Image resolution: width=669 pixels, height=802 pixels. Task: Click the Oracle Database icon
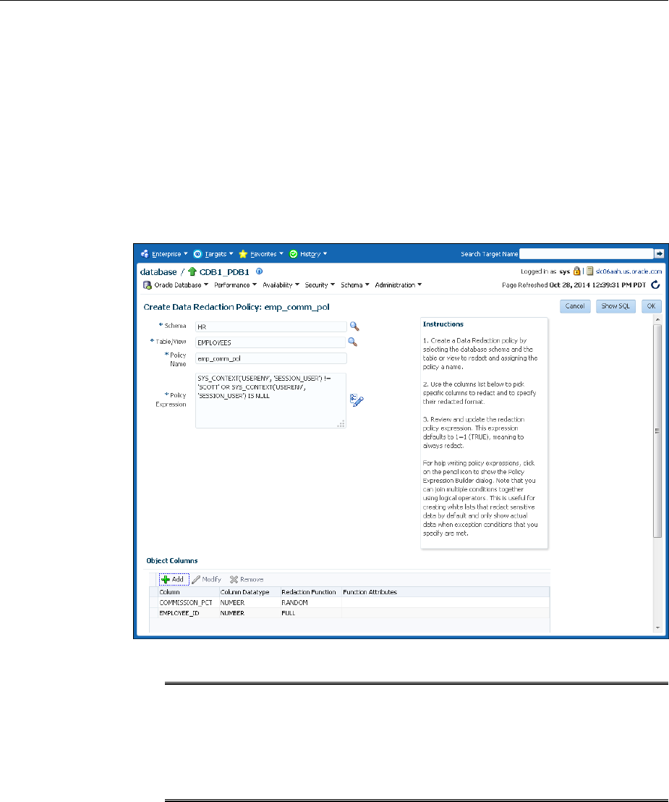[x=148, y=285]
